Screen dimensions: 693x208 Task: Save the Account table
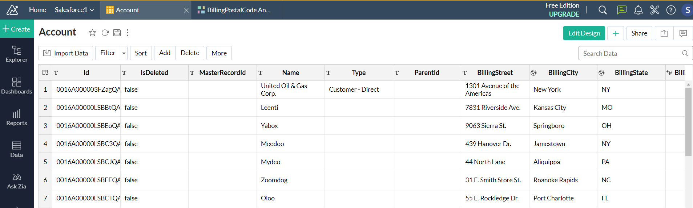(117, 33)
